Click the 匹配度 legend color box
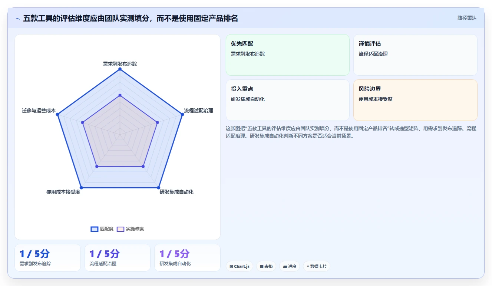 [x=95, y=229]
